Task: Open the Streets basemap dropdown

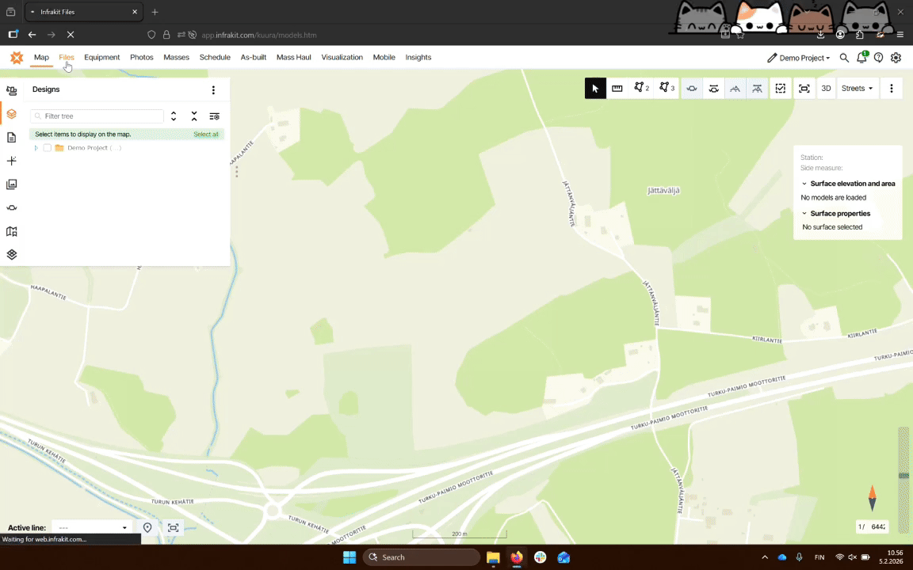Action: tap(857, 89)
